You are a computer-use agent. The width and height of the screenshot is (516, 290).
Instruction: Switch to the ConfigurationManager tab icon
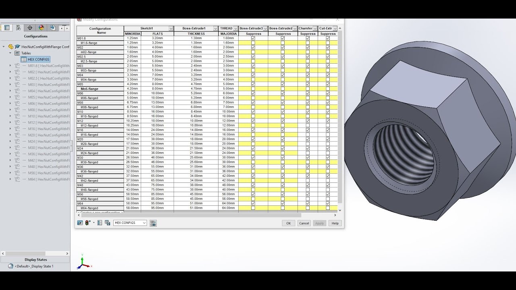[18, 28]
